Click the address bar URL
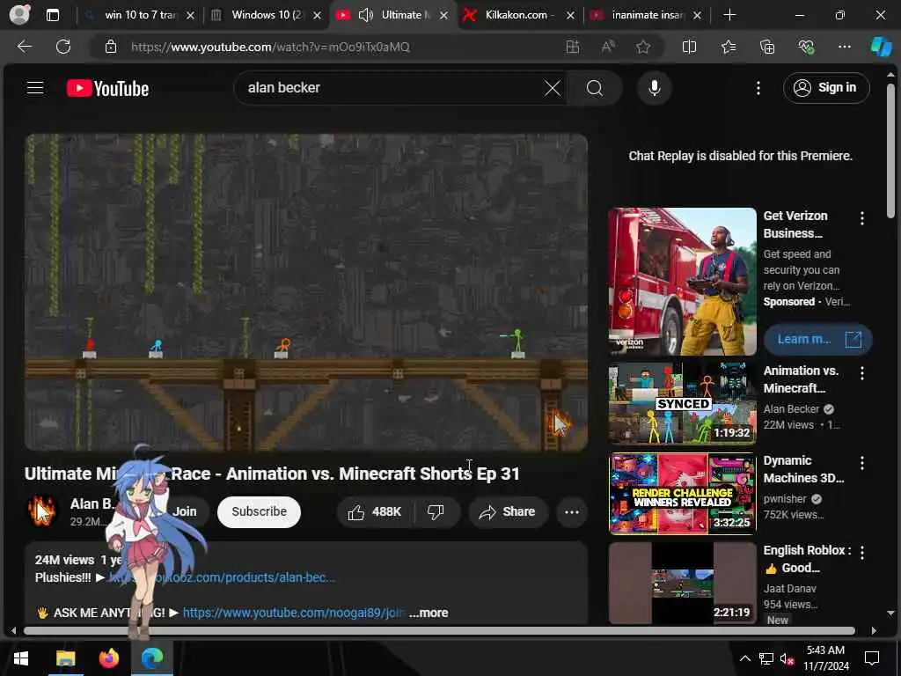 tap(270, 47)
